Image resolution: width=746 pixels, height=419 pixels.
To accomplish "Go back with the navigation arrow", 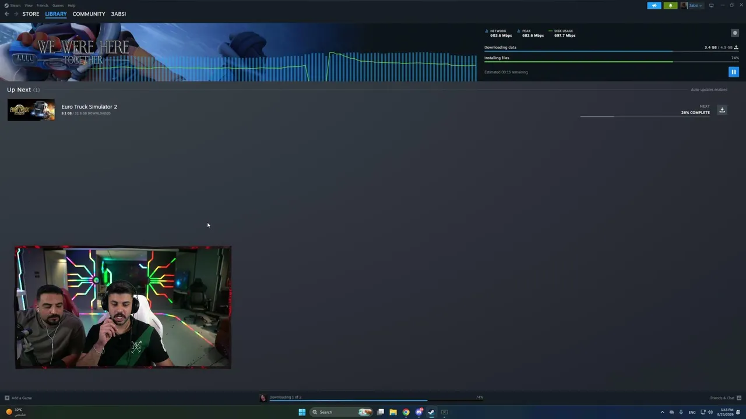I will pyautogui.click(x=6, y=14).
